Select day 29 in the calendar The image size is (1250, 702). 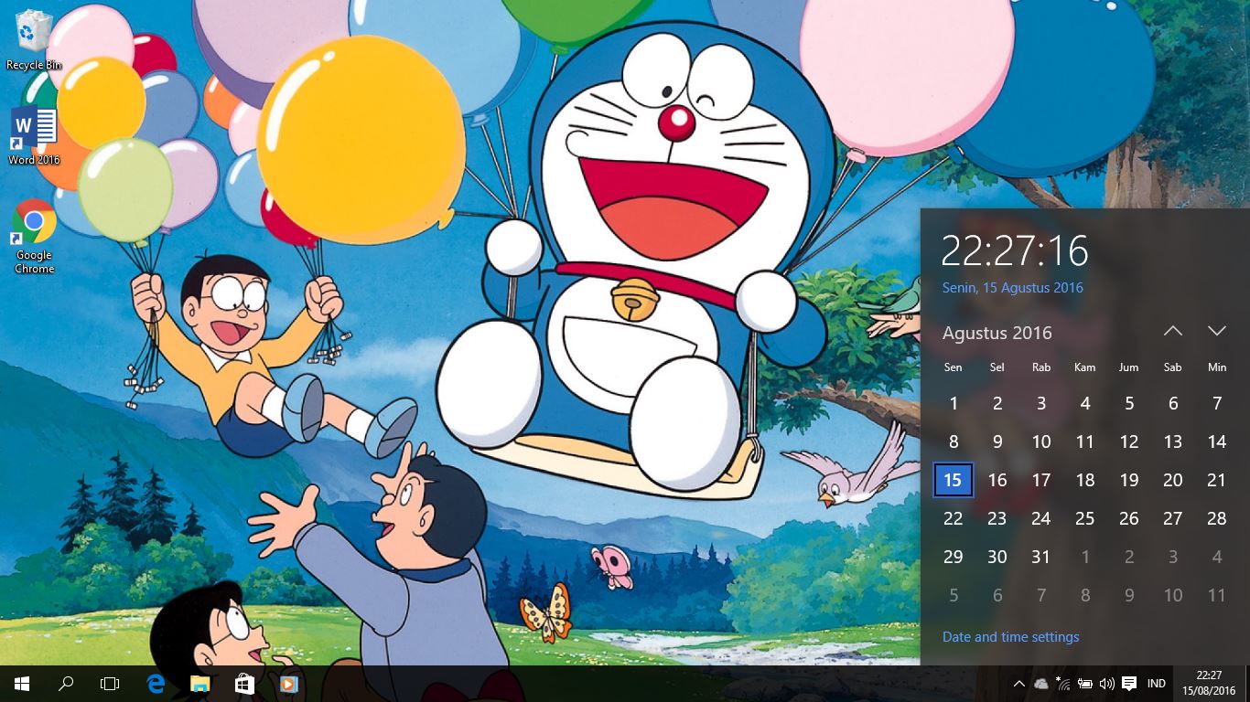954,557
